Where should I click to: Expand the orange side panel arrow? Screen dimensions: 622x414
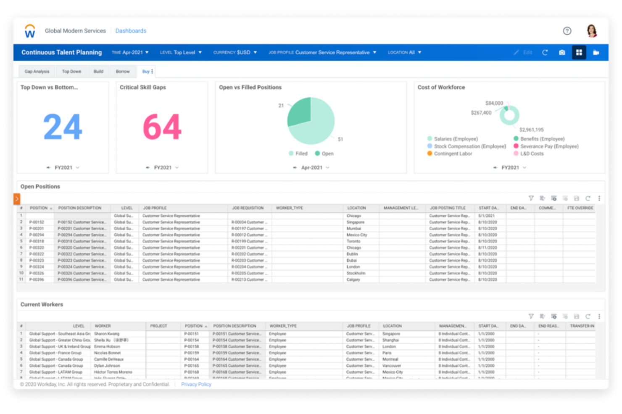17,198
